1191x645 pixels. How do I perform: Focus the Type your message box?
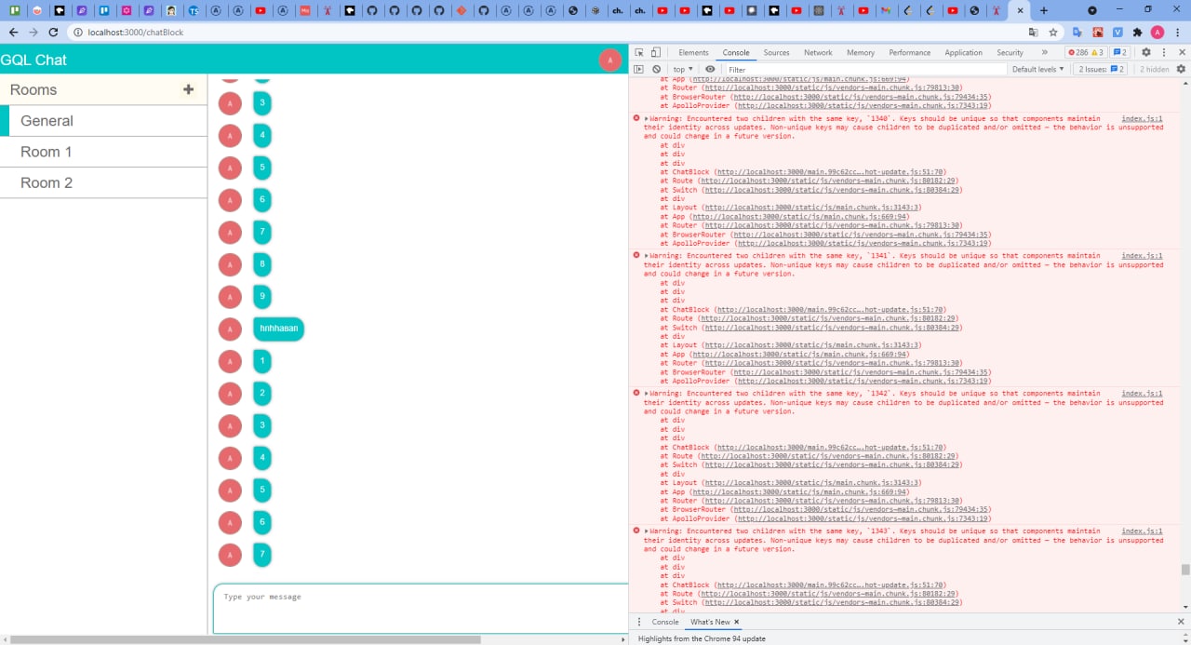tap(421, 609)
